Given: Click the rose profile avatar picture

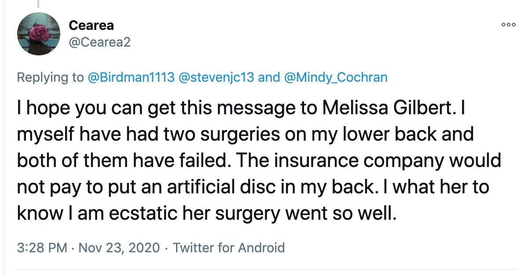Looking at the screenshot, I should (39, 34).
